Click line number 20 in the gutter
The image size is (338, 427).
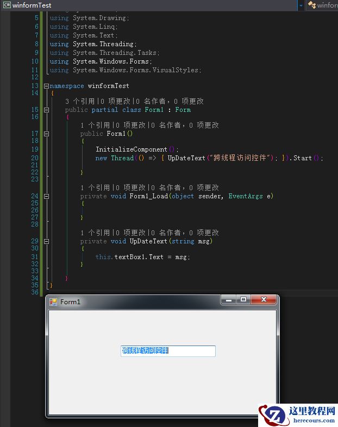click(35, 158)
